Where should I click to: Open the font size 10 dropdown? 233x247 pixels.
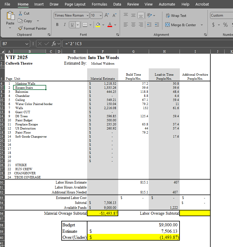coord(101,15)
